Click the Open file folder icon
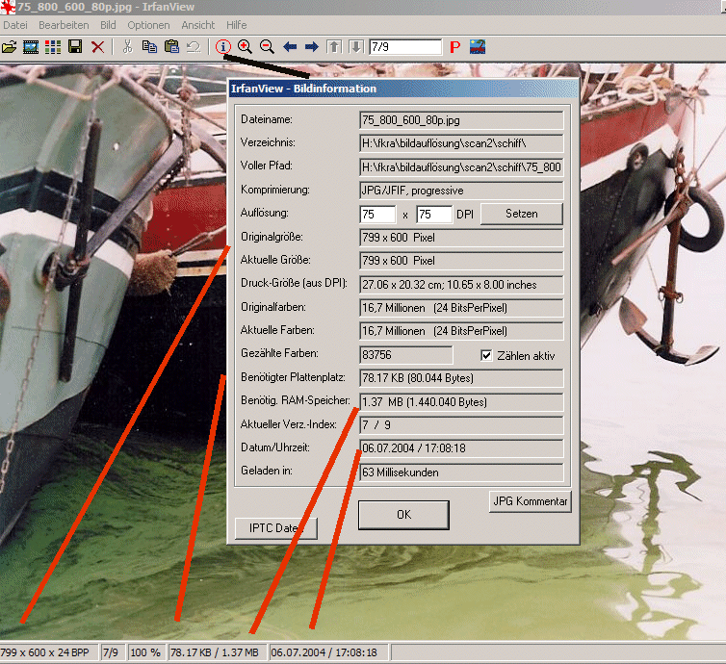The image size is (726, 664). pos(10,46)
